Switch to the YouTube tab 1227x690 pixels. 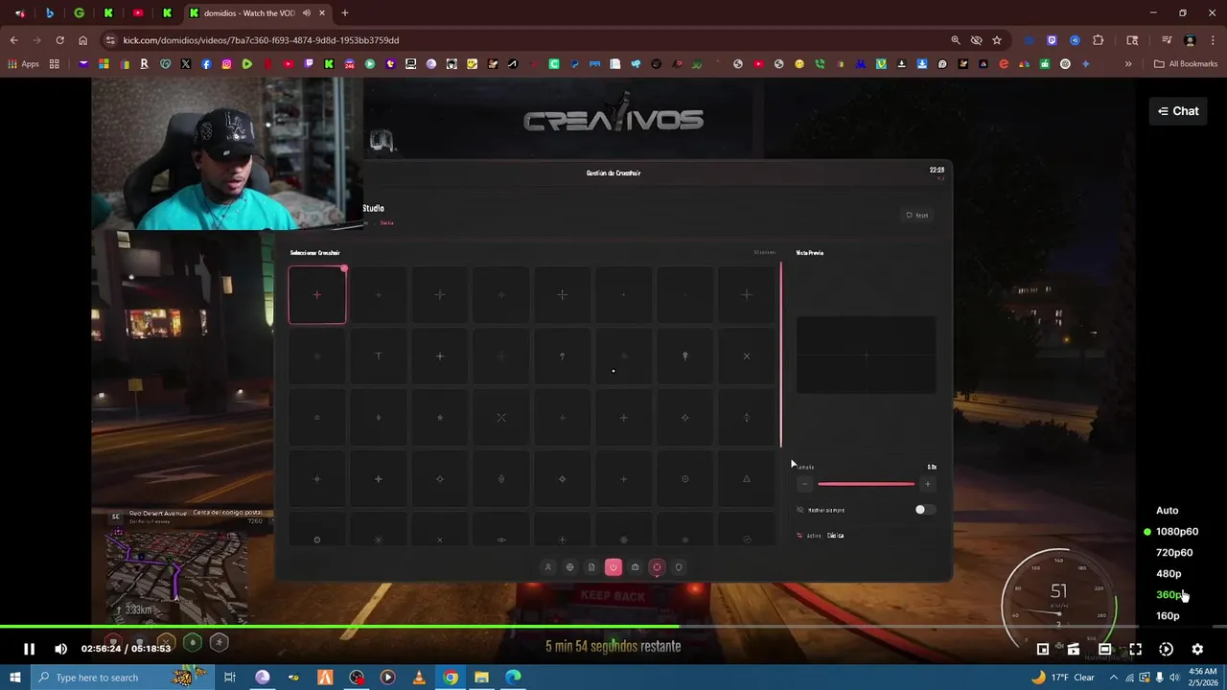coord(138,13)
